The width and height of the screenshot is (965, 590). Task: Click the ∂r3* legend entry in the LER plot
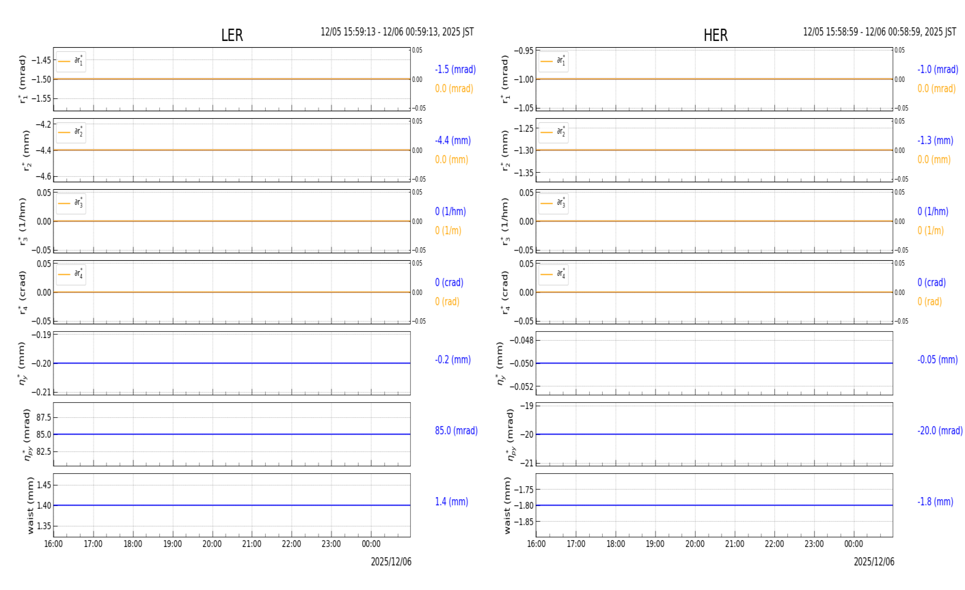coord(71,203)
